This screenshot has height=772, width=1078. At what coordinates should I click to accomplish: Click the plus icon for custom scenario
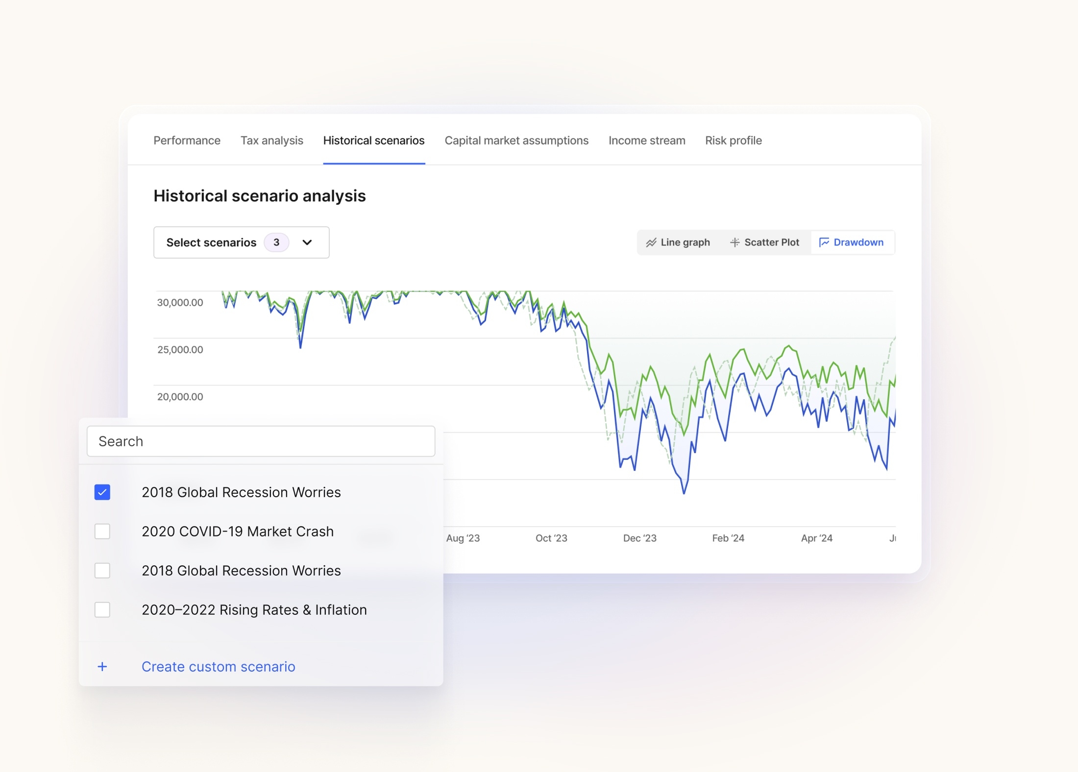(102, 667)
